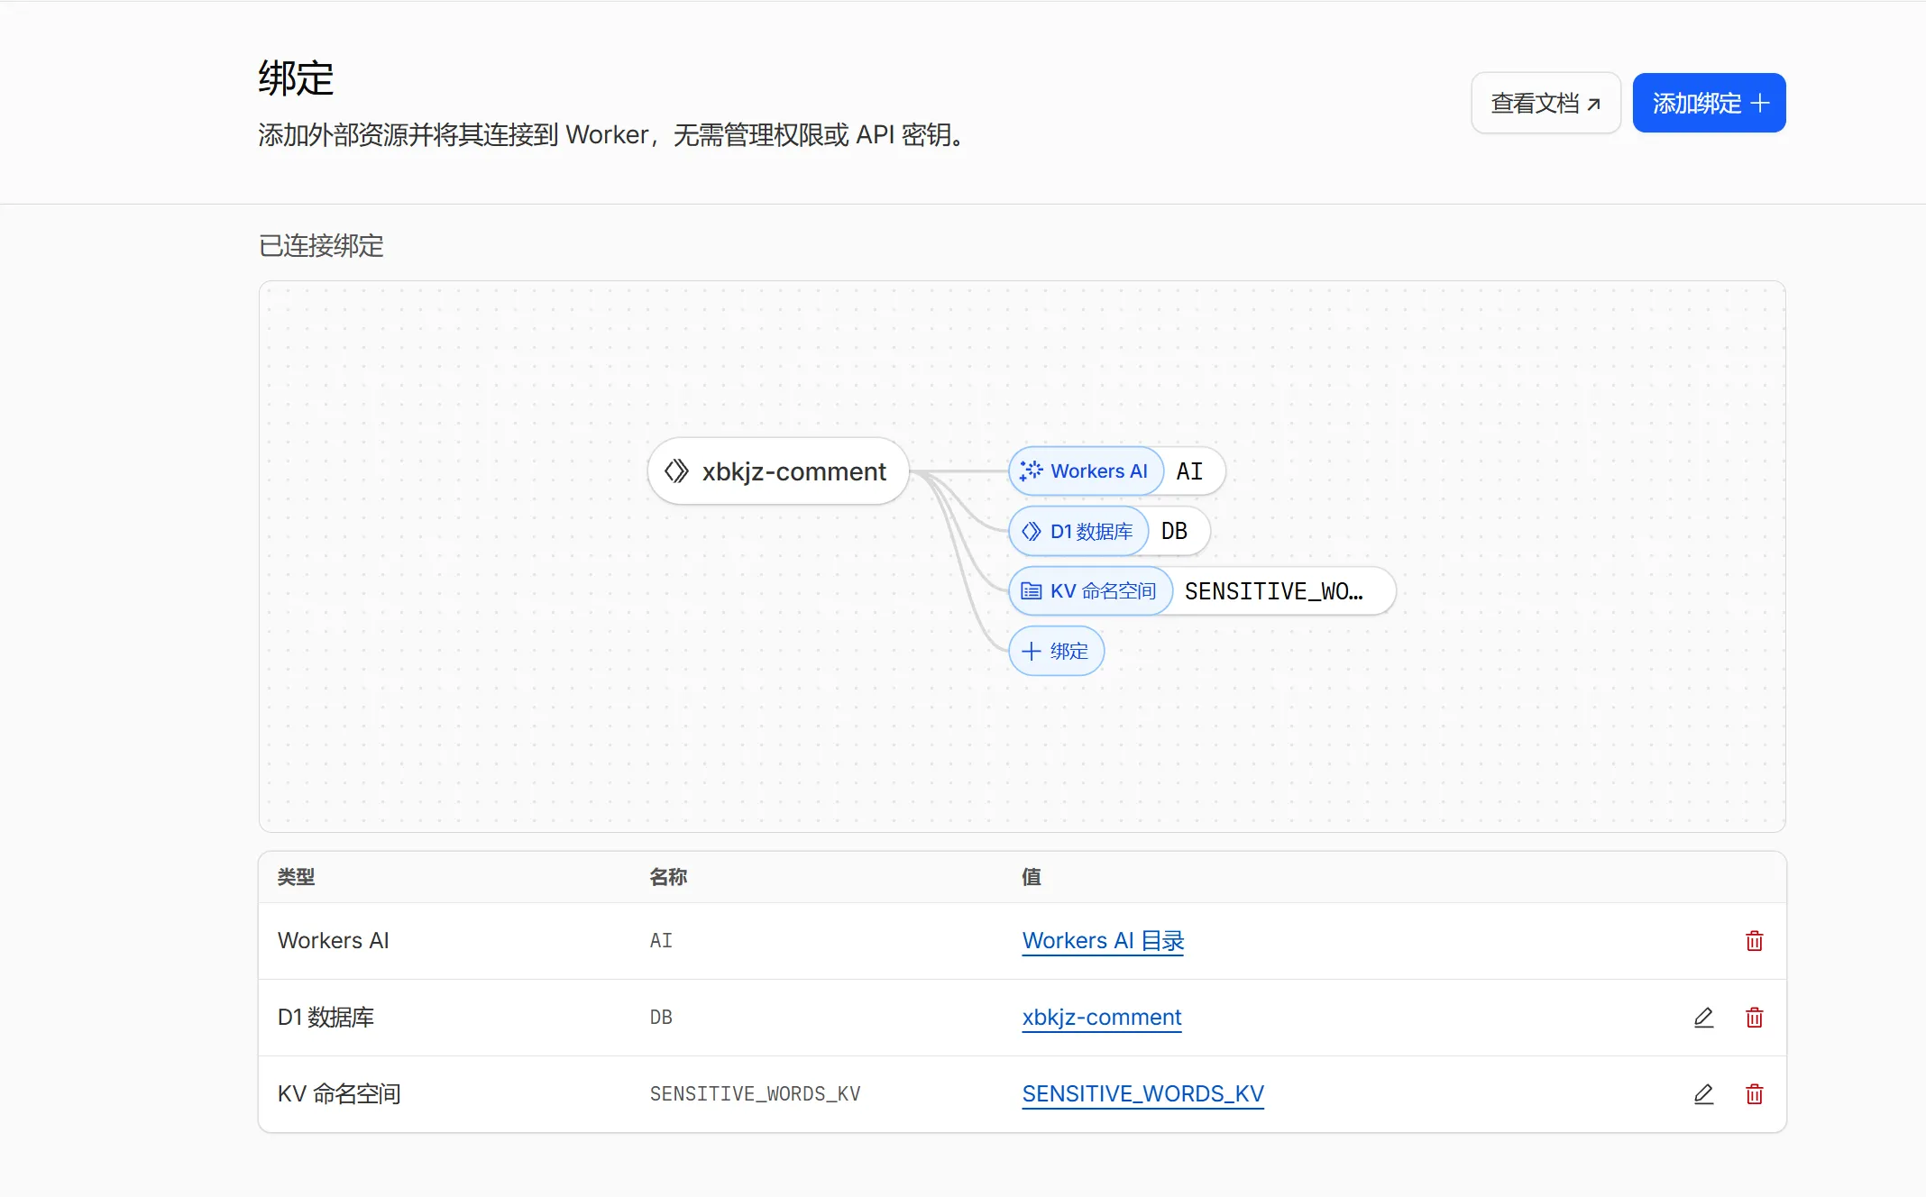Click the Workers AI type cell
The image size is (1926, 1197).
click(333, 941)
